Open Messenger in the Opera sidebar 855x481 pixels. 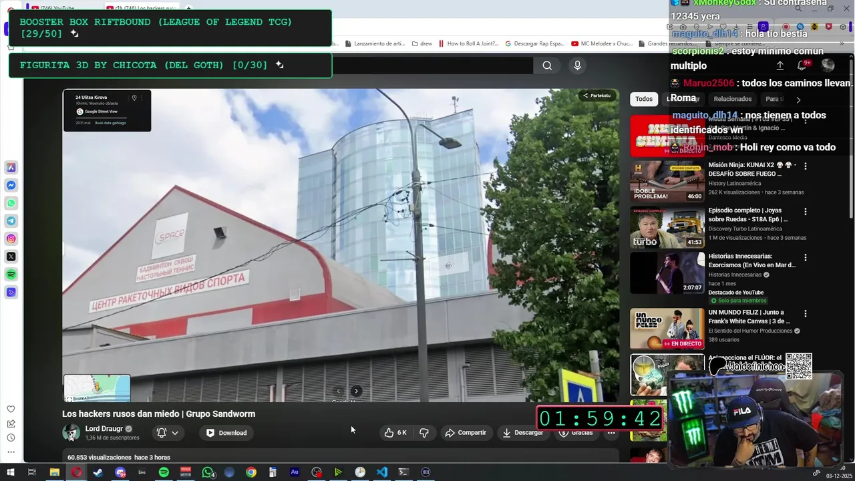click(x=11, y=185)
